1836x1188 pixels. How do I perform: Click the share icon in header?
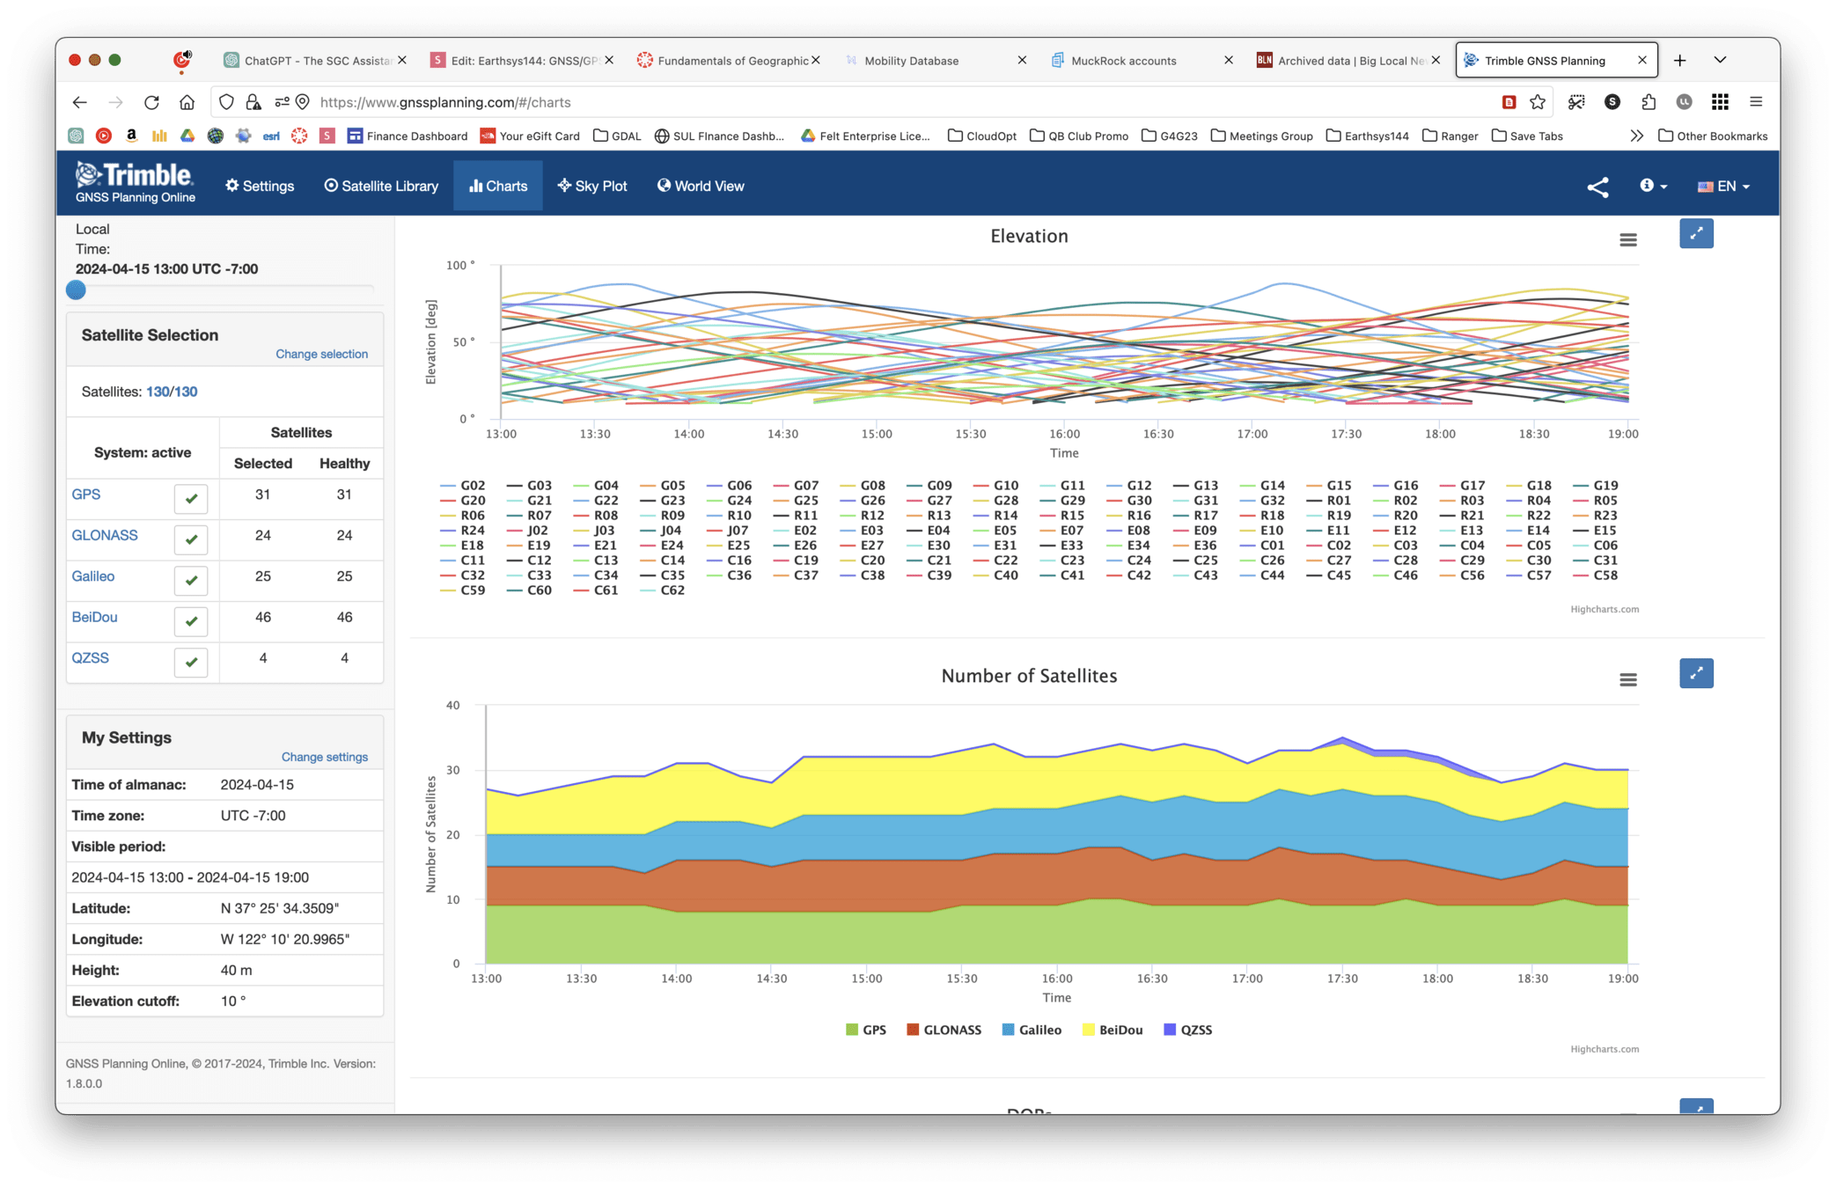[1597, 187]
